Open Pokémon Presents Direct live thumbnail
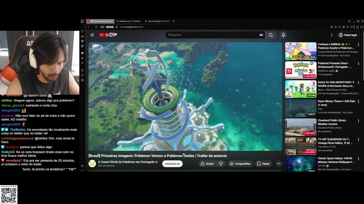The image size is (364, 204). click(301, 70)
